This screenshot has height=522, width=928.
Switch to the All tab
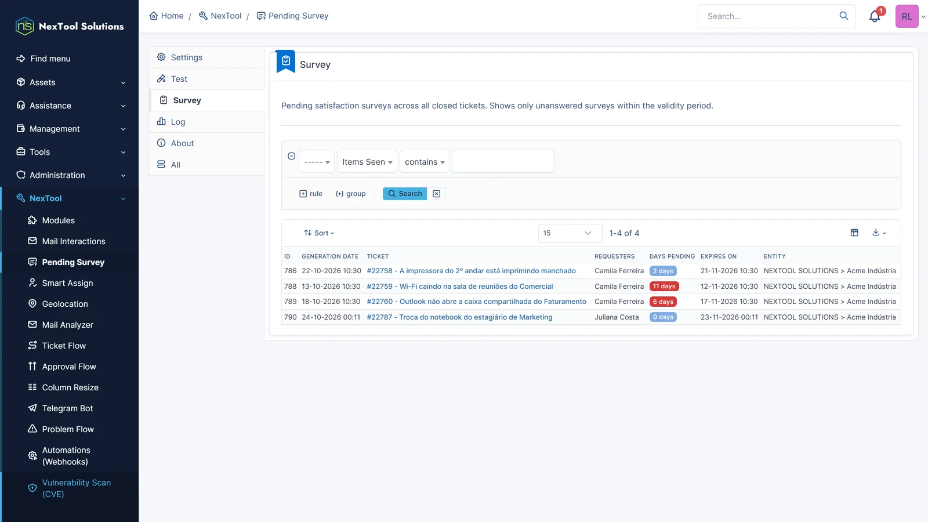pos(206,165)
